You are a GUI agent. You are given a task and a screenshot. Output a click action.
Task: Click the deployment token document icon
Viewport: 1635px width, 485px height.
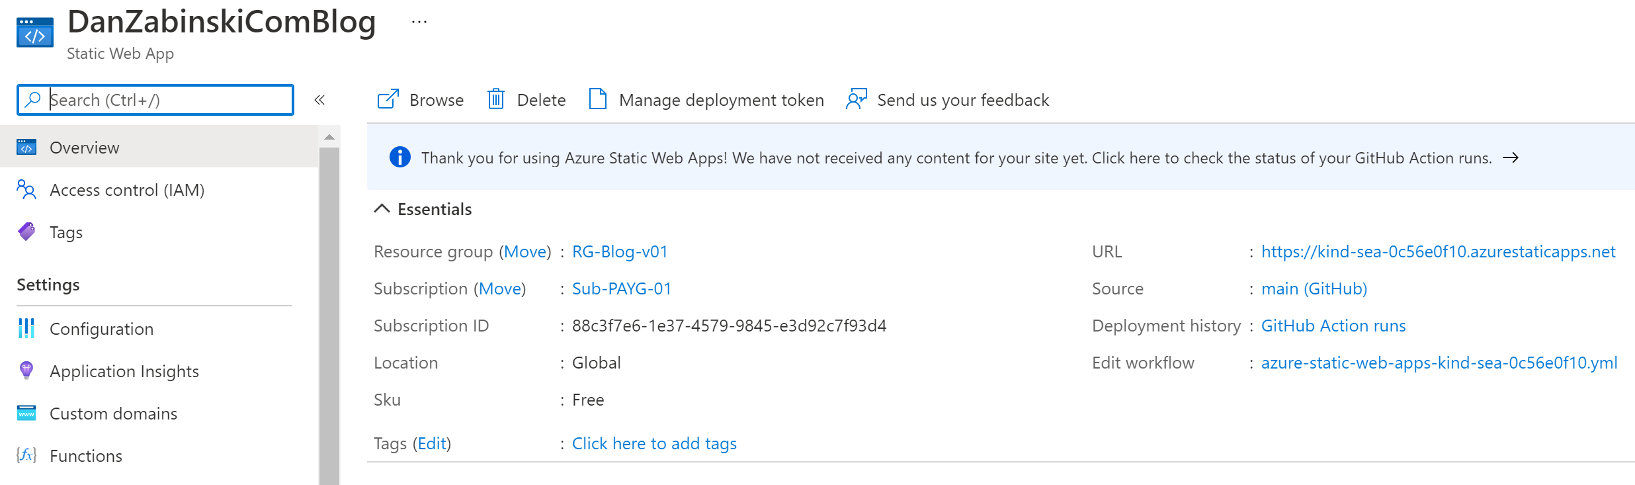click(598, 99)
